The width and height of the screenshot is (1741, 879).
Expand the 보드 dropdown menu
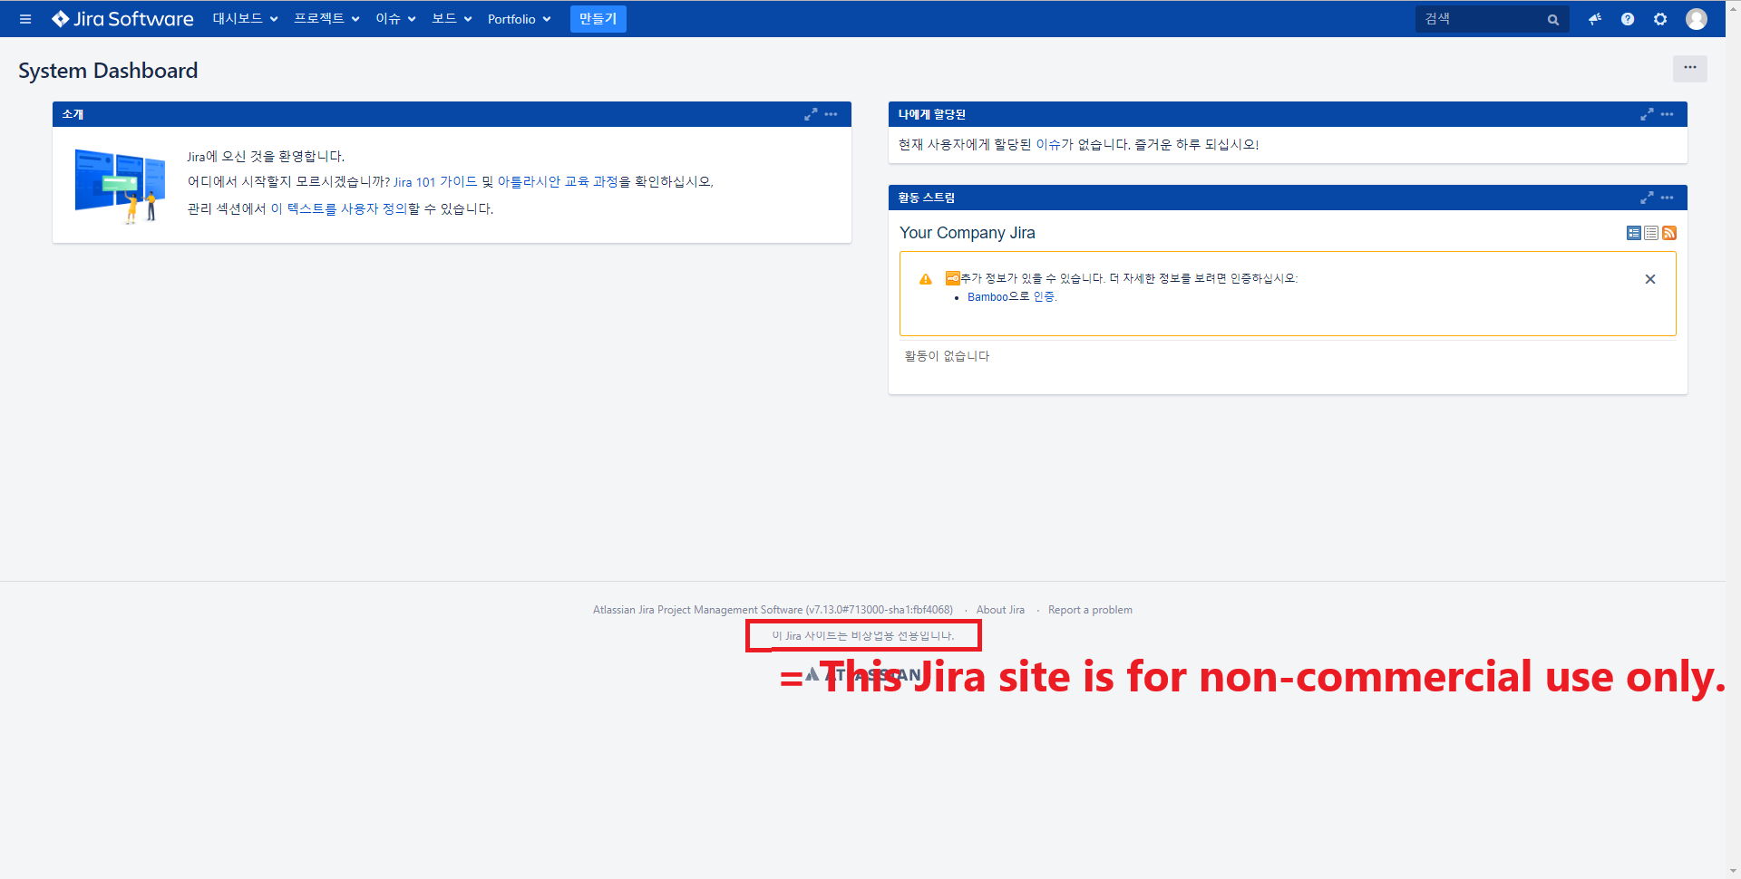coord(452,19)
